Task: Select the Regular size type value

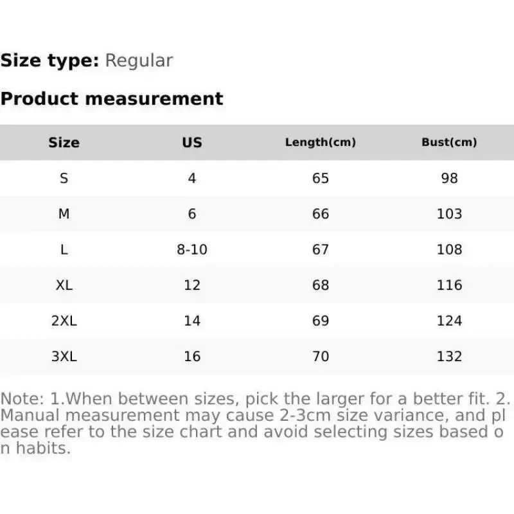Action: [x=139, y=61]
